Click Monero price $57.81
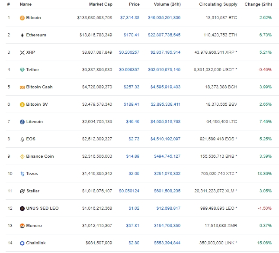 pyautogui.click(x=133, y=226)
